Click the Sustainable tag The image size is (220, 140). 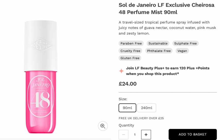coord(158,44)
